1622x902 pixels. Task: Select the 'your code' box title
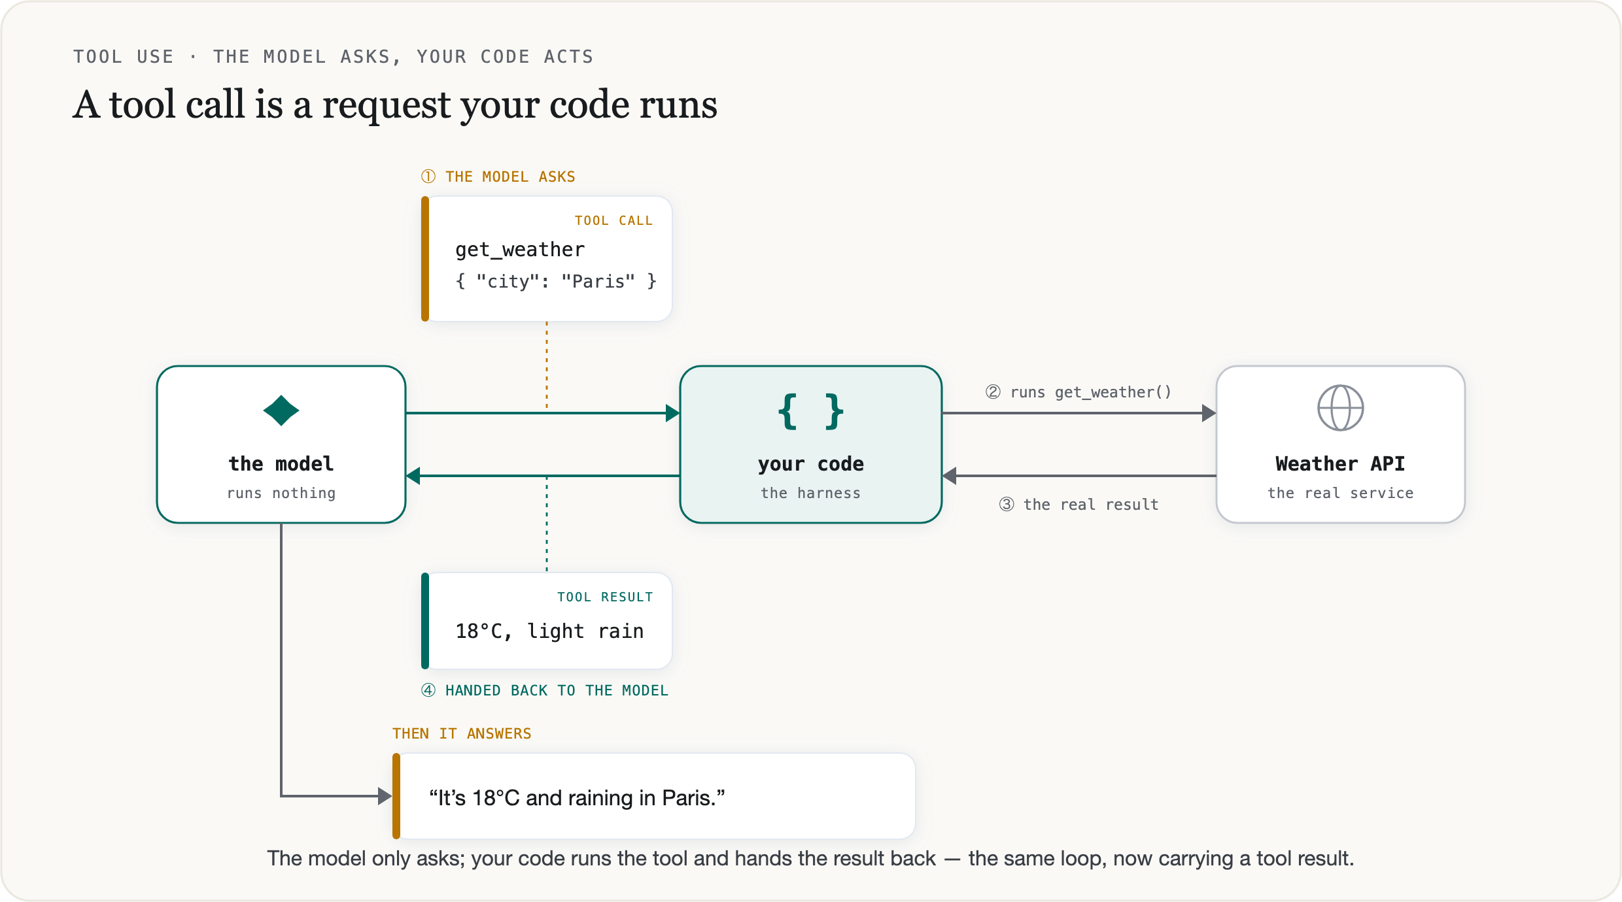[x=811, y=464]
